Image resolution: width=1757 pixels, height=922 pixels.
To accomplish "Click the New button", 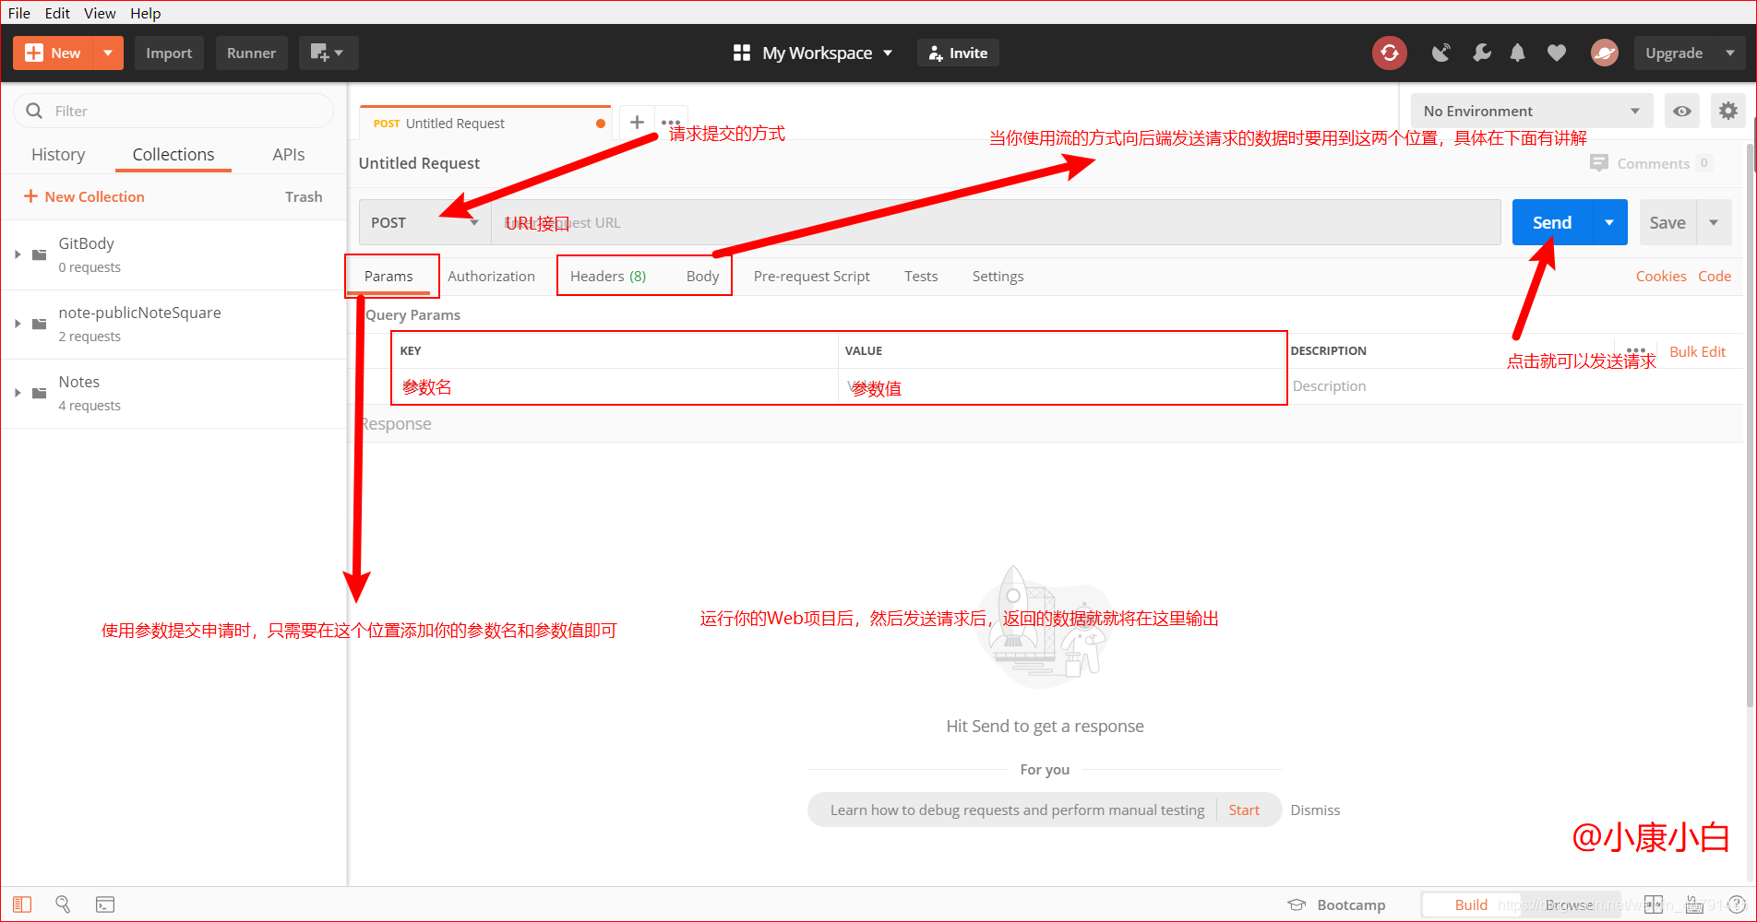I will [54, 53].
